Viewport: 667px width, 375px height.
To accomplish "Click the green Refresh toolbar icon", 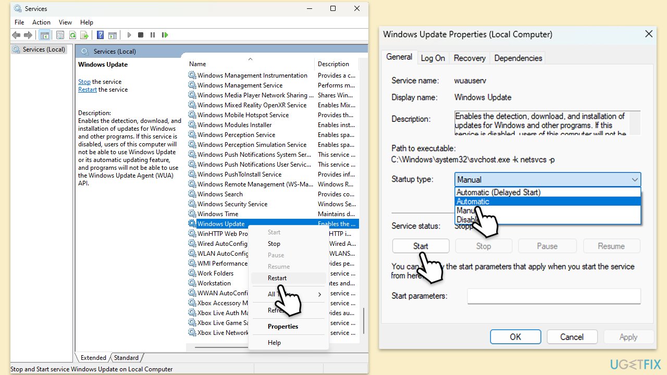I will (72, 35).
